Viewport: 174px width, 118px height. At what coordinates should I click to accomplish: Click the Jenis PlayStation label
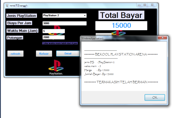(x=21, y=16)
